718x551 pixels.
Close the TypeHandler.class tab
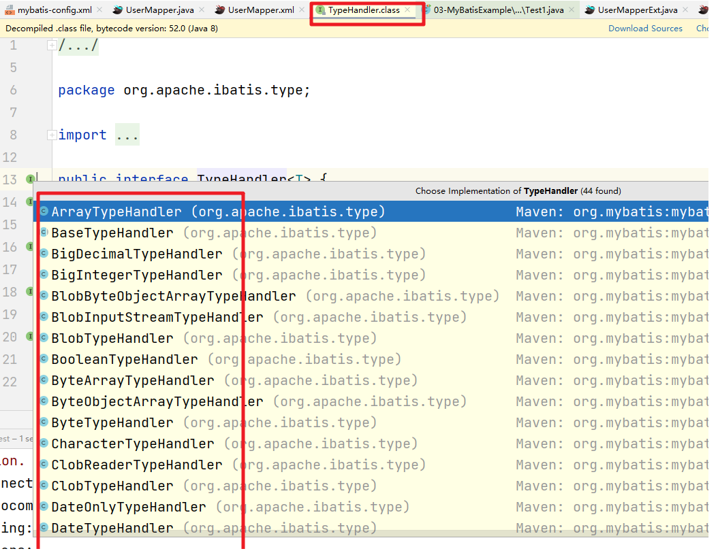tap(407, 10)
